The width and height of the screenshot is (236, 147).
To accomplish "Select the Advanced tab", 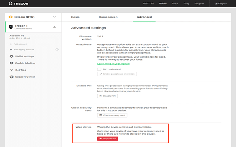I will point(144,17).
